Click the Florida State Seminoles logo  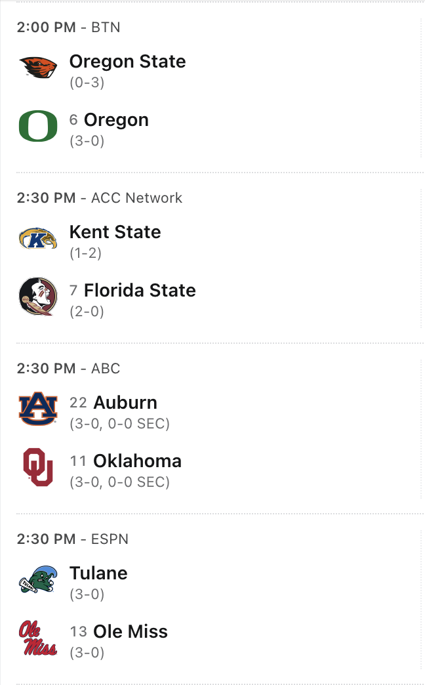pyautogui.click(x=38, y=297)
